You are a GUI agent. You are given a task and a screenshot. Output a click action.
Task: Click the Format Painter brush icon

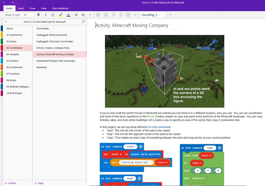pos(76,15)
